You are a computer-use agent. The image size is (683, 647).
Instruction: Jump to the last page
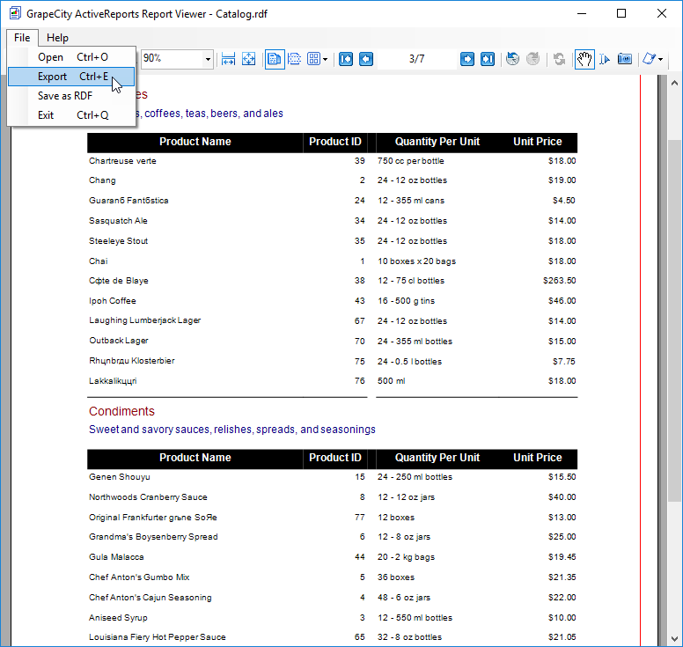(x=487, y=59)
